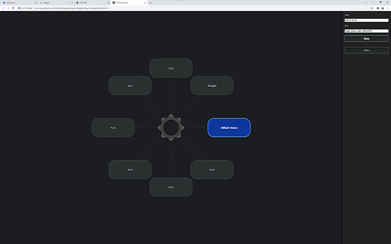Select the lower-left N/A wheel slot
The width and height of the screenshot is (391, 244).
pos(130,170)
